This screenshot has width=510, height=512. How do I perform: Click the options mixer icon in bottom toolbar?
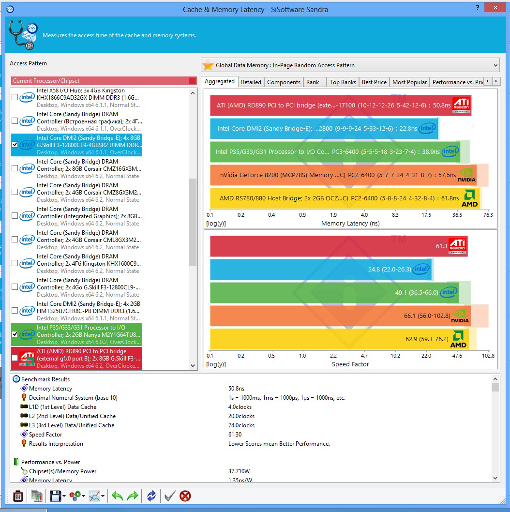pyautogui.click(x=18, y=496)
